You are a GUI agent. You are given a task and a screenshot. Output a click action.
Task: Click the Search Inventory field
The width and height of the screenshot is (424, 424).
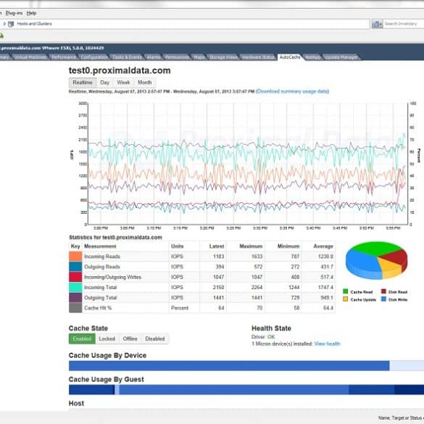[404, 24]
